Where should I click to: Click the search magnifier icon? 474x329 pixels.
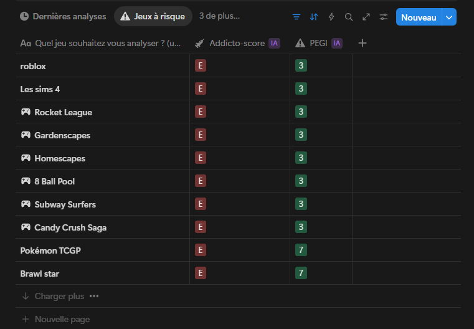click(x=349, y=17)
